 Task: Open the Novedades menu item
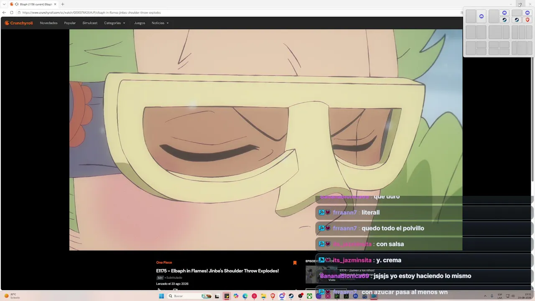coord(49,23)
